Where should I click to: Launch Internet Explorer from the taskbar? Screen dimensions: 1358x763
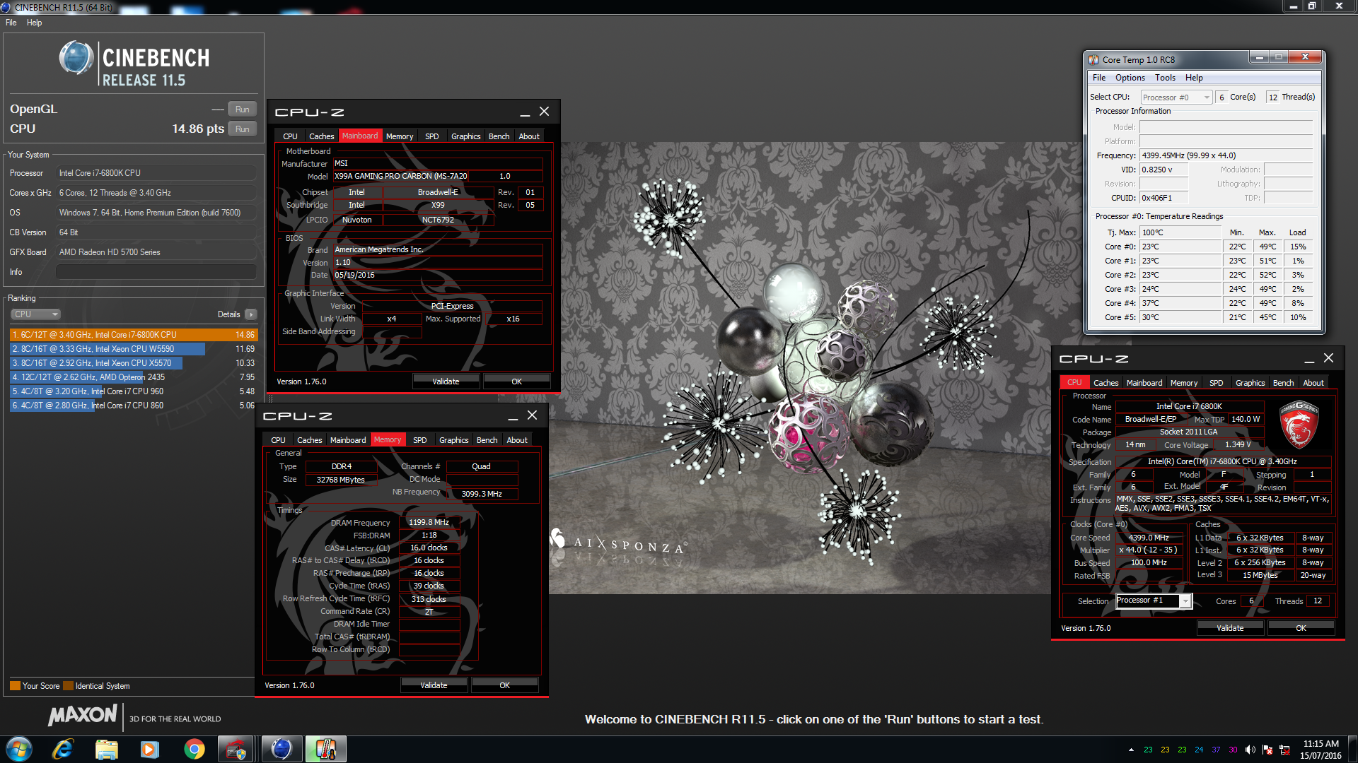pos(63,749)
